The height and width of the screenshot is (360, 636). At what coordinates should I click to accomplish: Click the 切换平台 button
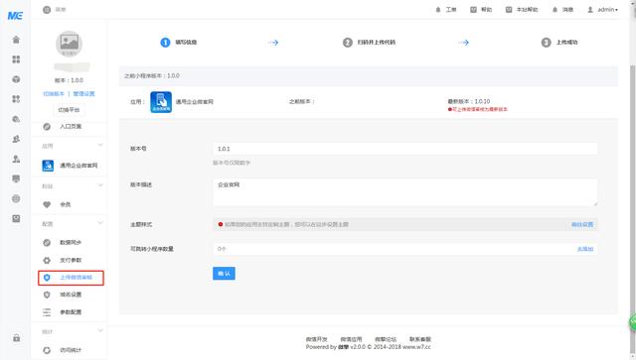coord(69,110)
